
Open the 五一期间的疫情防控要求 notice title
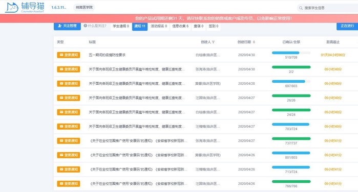107,55
